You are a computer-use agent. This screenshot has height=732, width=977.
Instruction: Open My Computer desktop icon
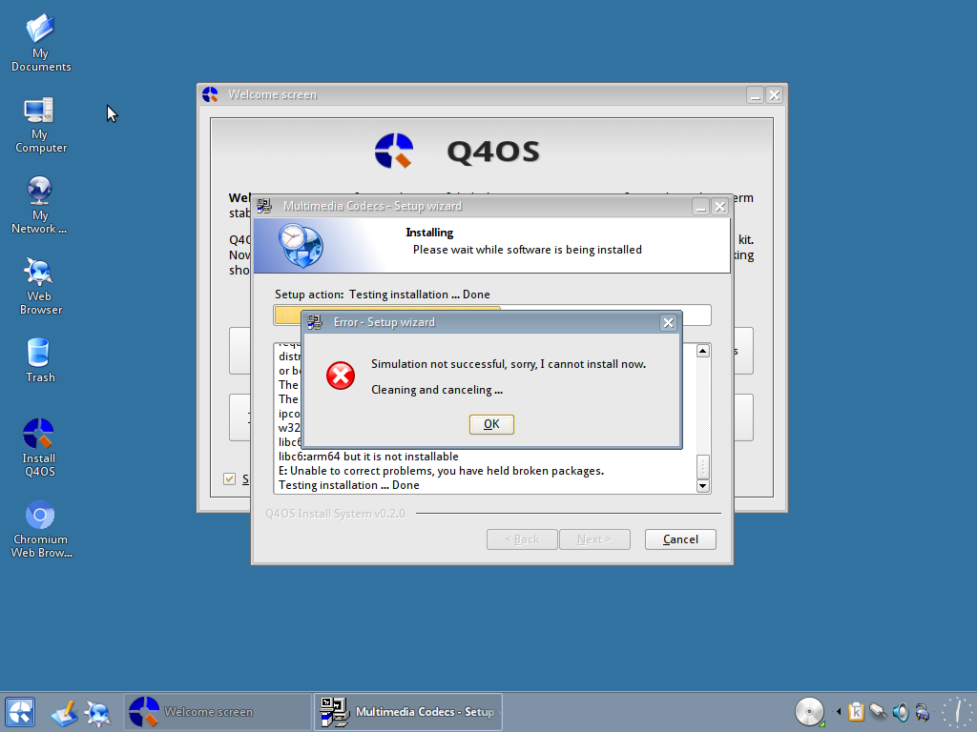(x=40, y=125)
